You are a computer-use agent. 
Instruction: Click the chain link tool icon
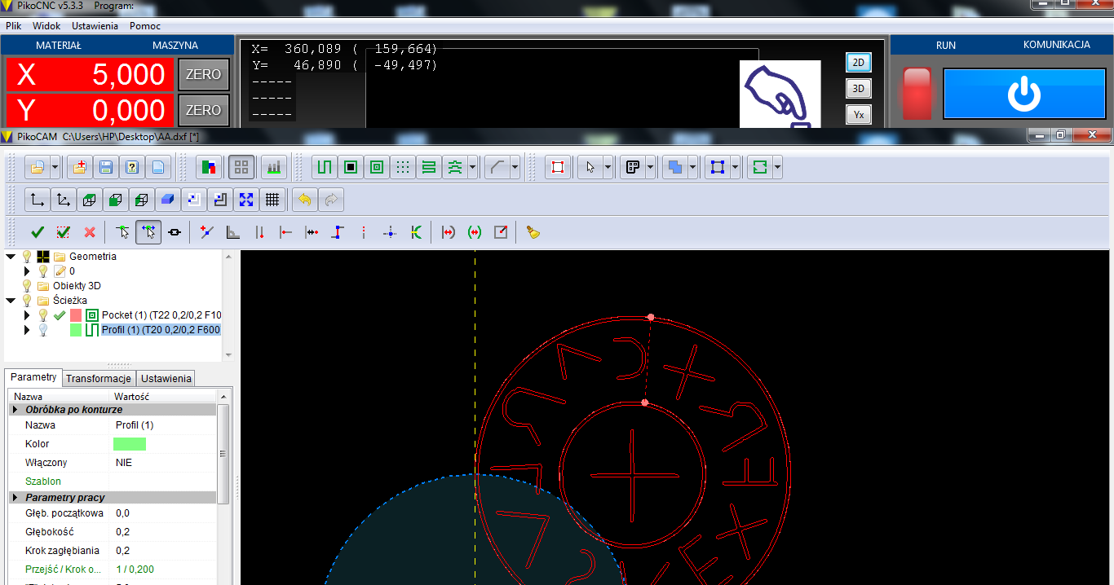coord(175,232)
